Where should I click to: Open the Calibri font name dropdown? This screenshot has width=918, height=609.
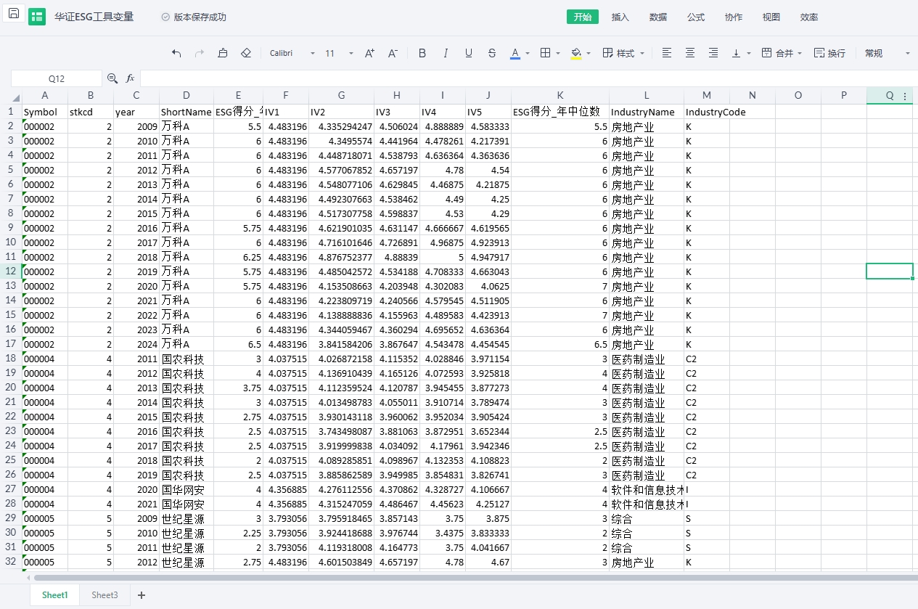[292, 53]
